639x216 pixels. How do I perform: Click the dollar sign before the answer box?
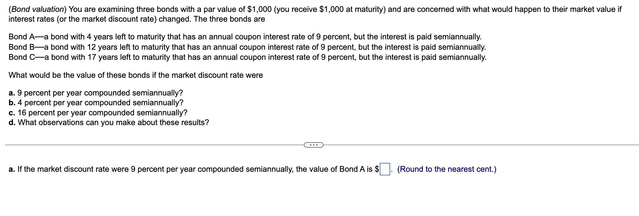[x=377, y=169]
